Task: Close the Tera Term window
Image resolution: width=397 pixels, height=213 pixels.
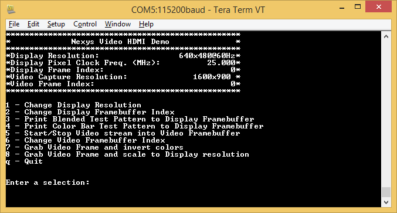Action: [378, 7]
